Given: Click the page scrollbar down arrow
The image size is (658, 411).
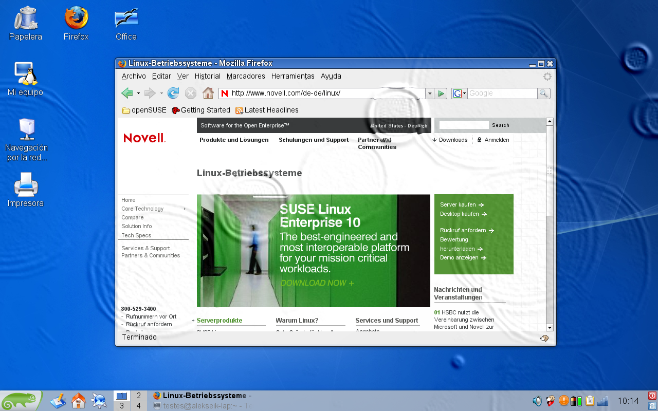Looking at the screenshot, I should pos(550,327).
